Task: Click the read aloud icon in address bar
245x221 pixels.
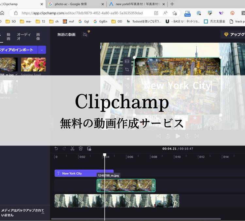Action: point(165,13)
